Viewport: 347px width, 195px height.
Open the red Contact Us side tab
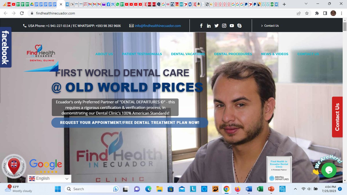[337, 117]
